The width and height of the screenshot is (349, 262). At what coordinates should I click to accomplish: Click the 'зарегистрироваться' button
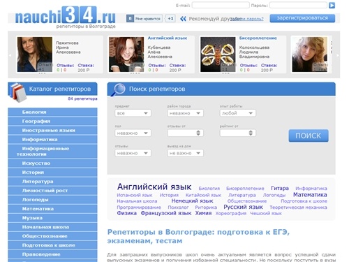point(302,18)
